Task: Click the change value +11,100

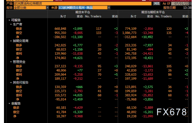Action: (77, 37)
